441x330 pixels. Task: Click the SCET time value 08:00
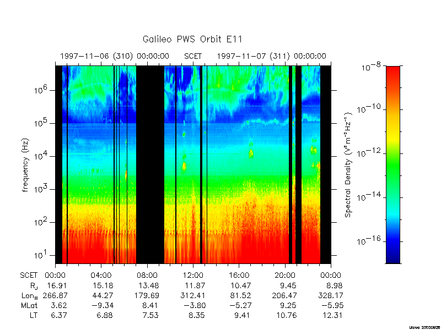147,276
